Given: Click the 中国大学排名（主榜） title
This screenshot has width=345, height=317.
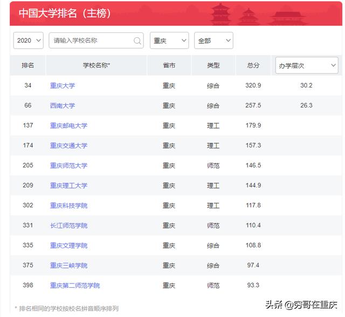Looking at the screenshot, I should [65, 13].
